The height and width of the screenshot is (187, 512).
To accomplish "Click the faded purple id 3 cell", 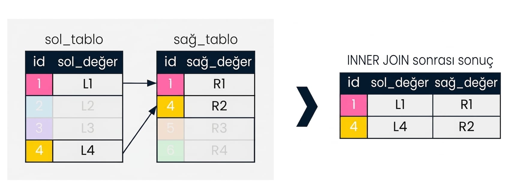I will (x=39, y=129).
